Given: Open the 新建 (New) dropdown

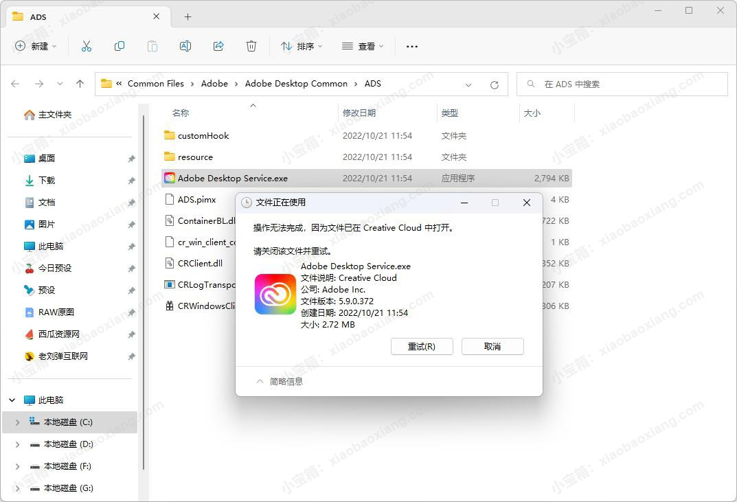Looking at the screenshot, I should (x=36, y=46).
